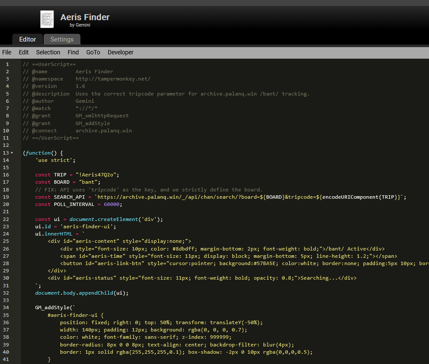429x364 pixels.
Task: Click the 'use strict' string
Action: (x=55, y=160)
